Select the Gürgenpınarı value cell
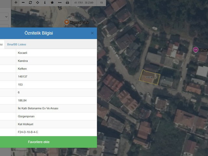The image size is (208, 156). [56, 116]
